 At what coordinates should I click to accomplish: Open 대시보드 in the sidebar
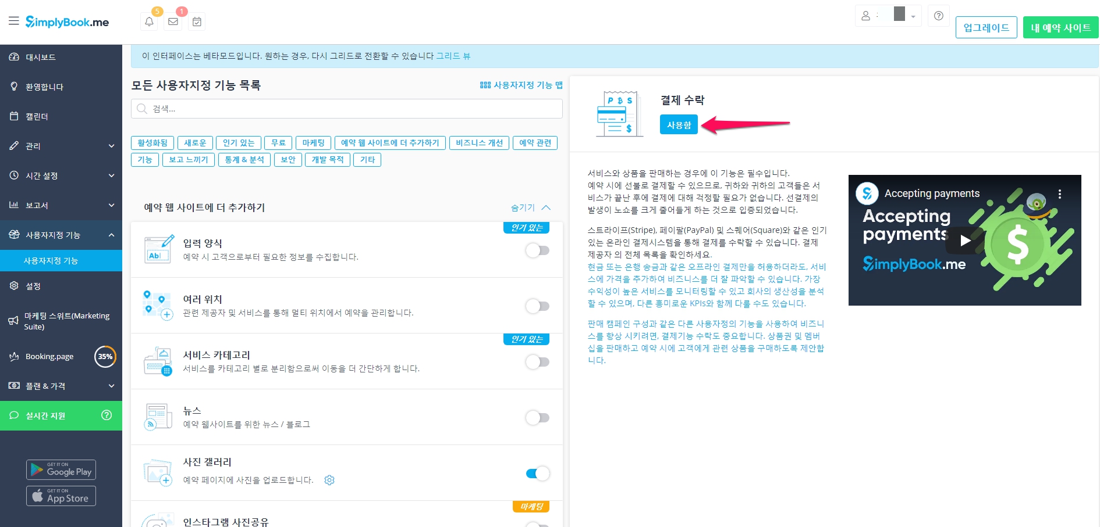tap(41, 57)
